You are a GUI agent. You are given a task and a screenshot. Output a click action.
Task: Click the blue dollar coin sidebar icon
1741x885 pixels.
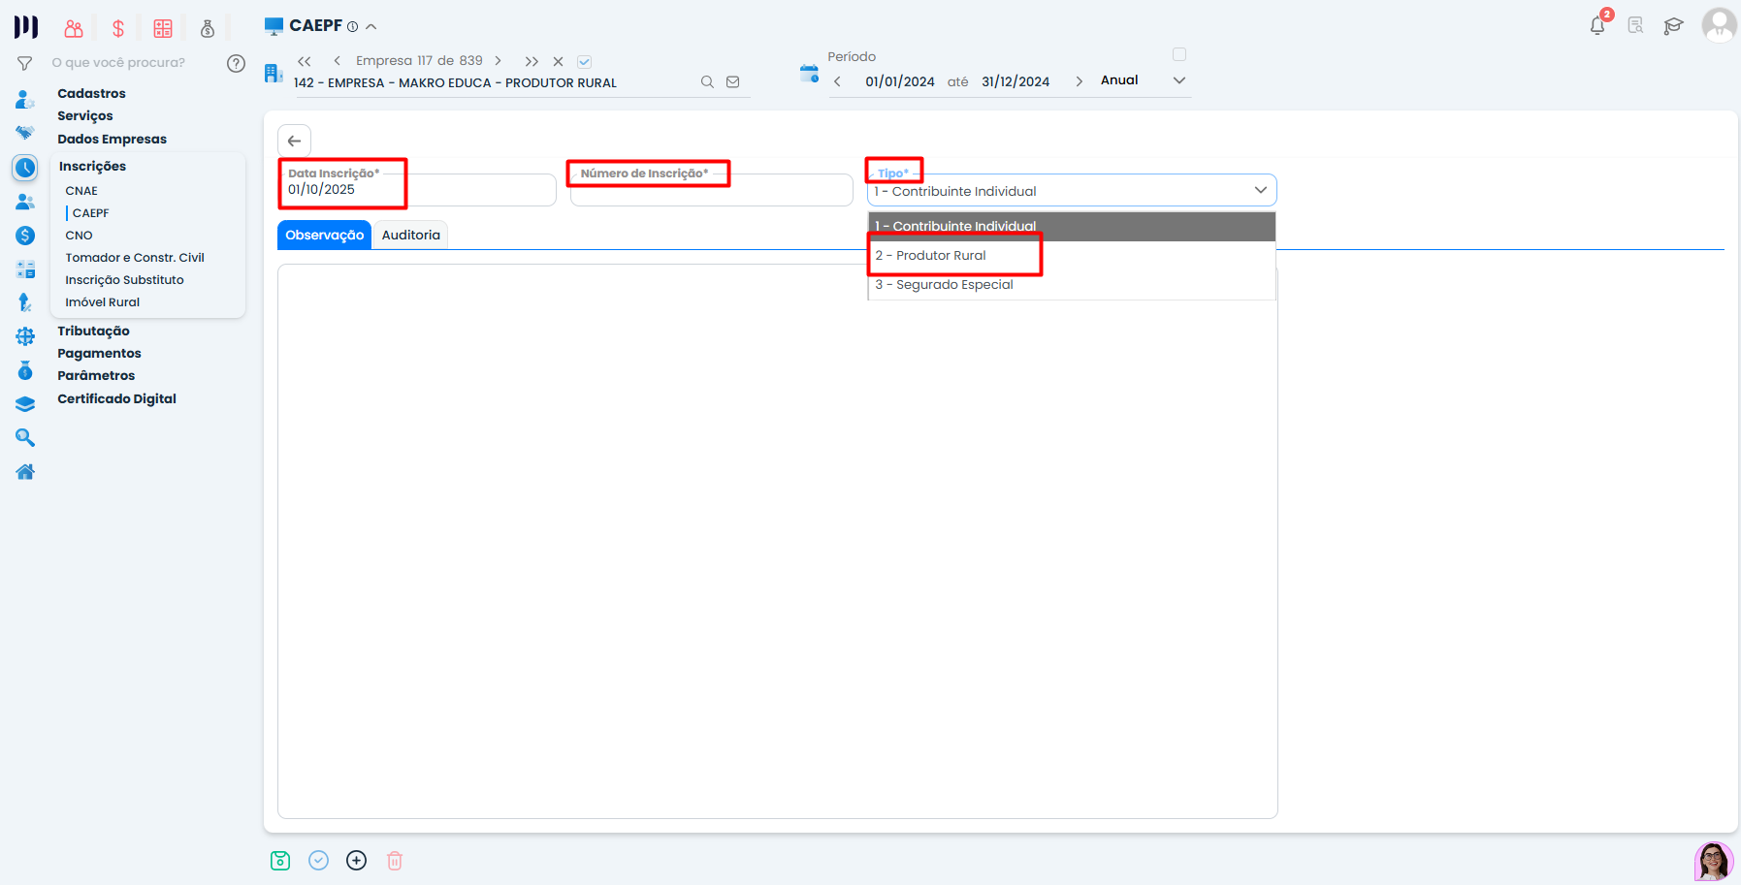click(25, 236)
